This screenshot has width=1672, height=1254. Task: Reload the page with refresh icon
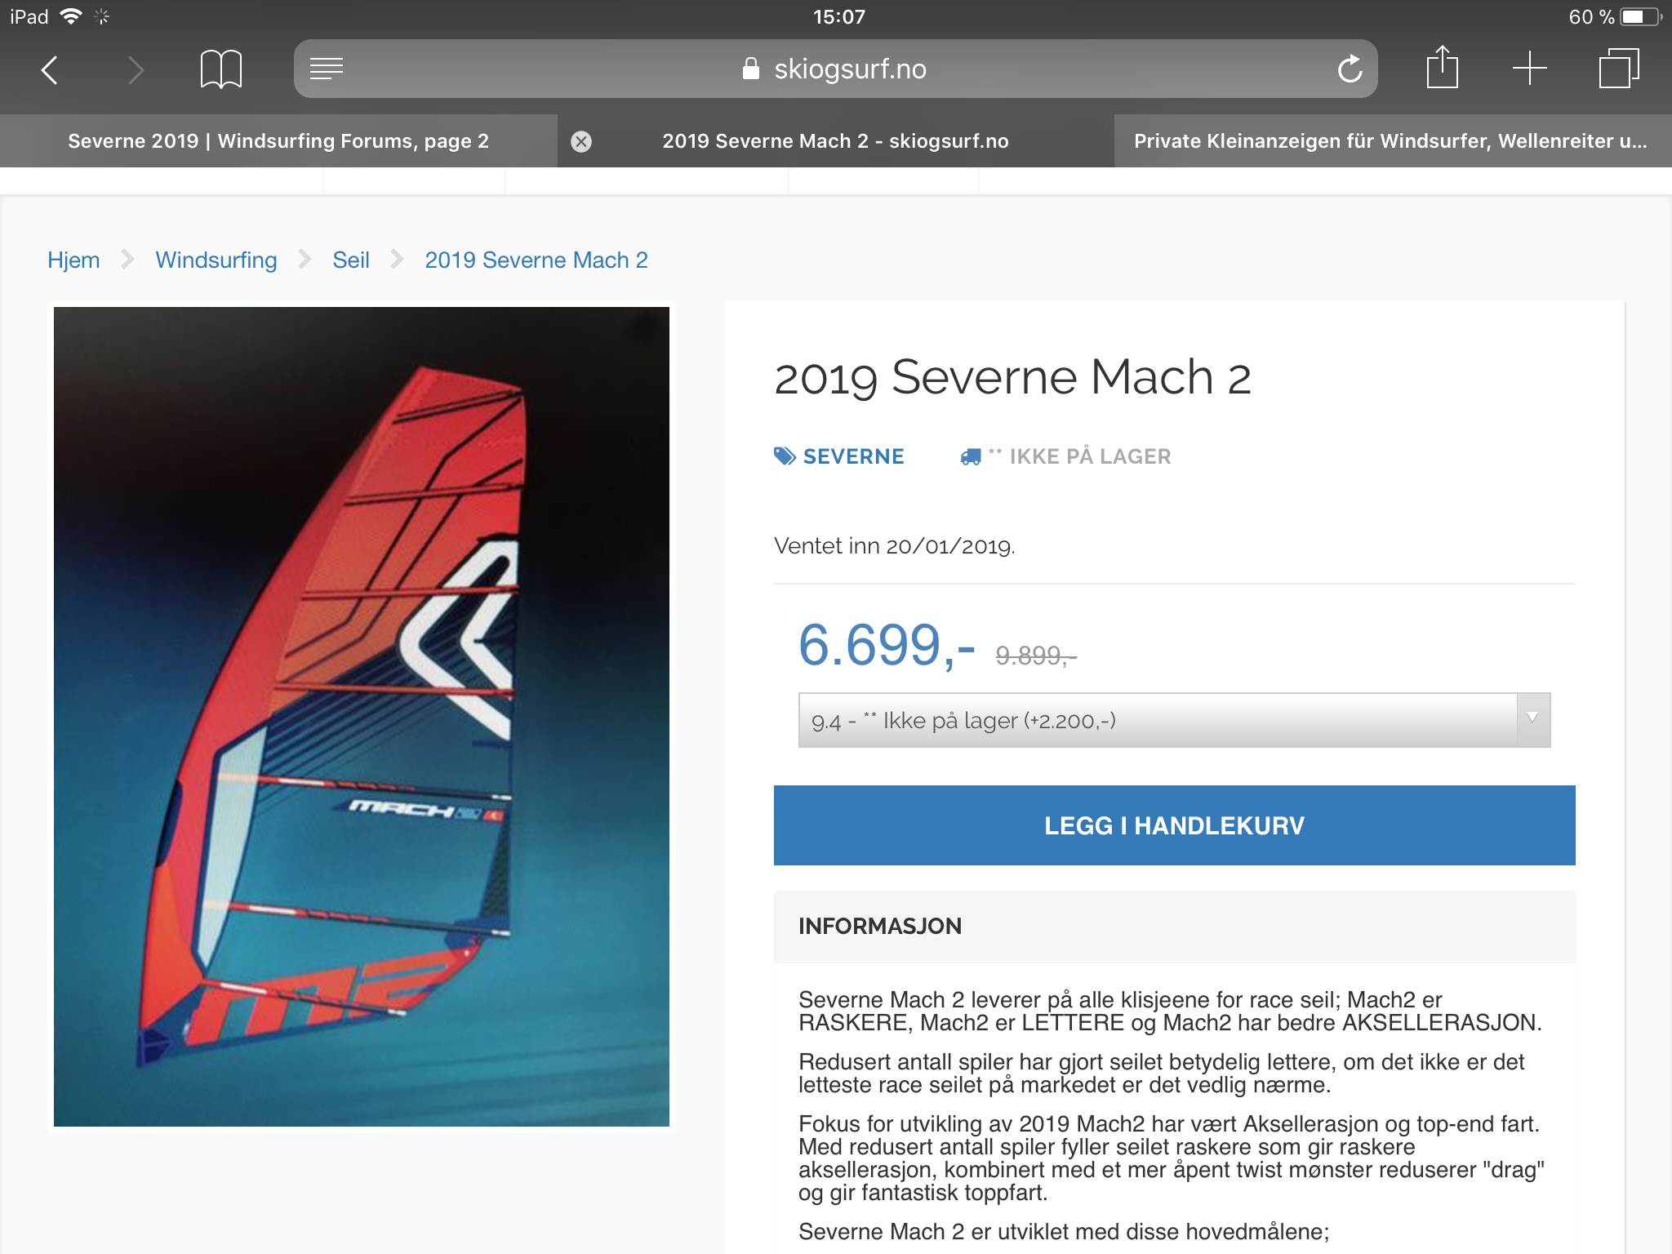click(1350, 69)
